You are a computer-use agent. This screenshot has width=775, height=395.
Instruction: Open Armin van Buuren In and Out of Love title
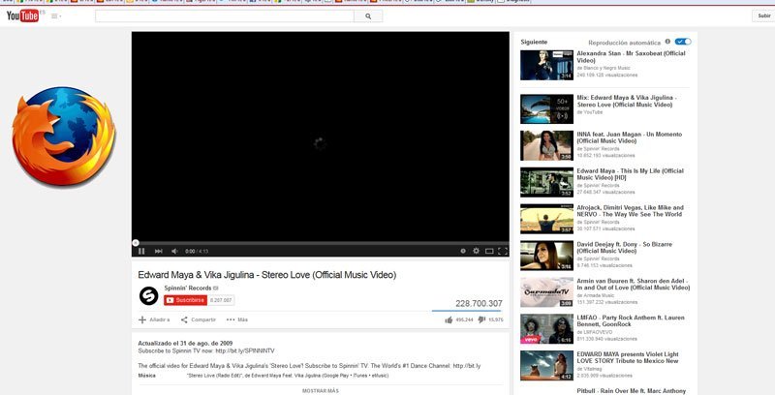click(x=634, y=284)
